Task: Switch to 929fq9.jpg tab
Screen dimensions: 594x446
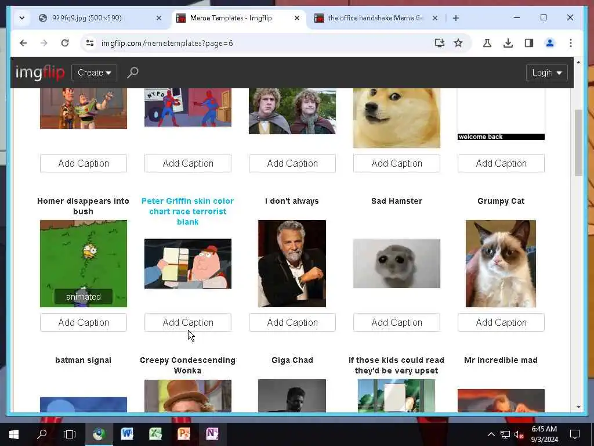Action: [87, 18]
